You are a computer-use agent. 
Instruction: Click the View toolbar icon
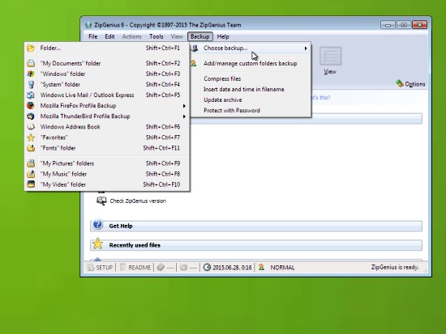click(x=330, y=56)
